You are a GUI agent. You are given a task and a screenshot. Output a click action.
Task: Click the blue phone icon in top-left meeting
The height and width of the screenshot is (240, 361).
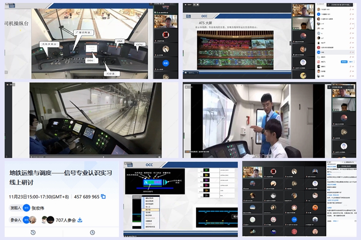point(166,64)
